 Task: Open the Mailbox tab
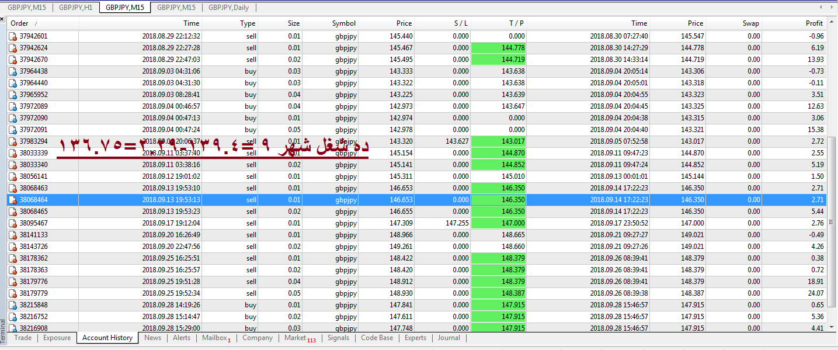(214, 338)
